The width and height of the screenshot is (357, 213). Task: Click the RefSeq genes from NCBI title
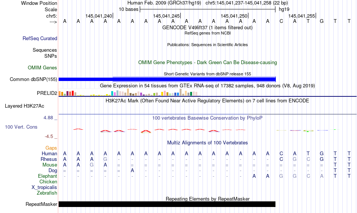click(x=208, y=33)
